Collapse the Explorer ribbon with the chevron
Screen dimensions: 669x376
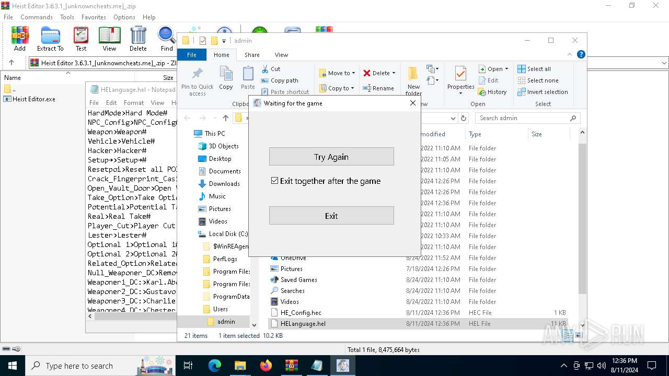(x=570, y=54)
